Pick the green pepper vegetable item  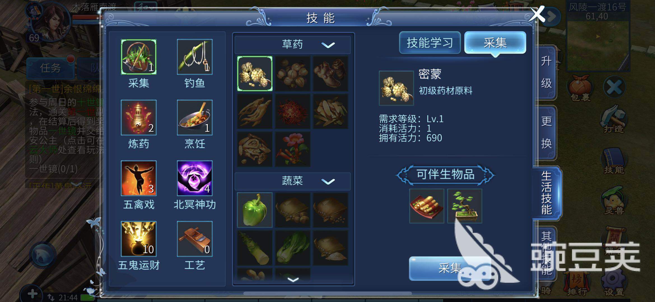pos(255,210)
